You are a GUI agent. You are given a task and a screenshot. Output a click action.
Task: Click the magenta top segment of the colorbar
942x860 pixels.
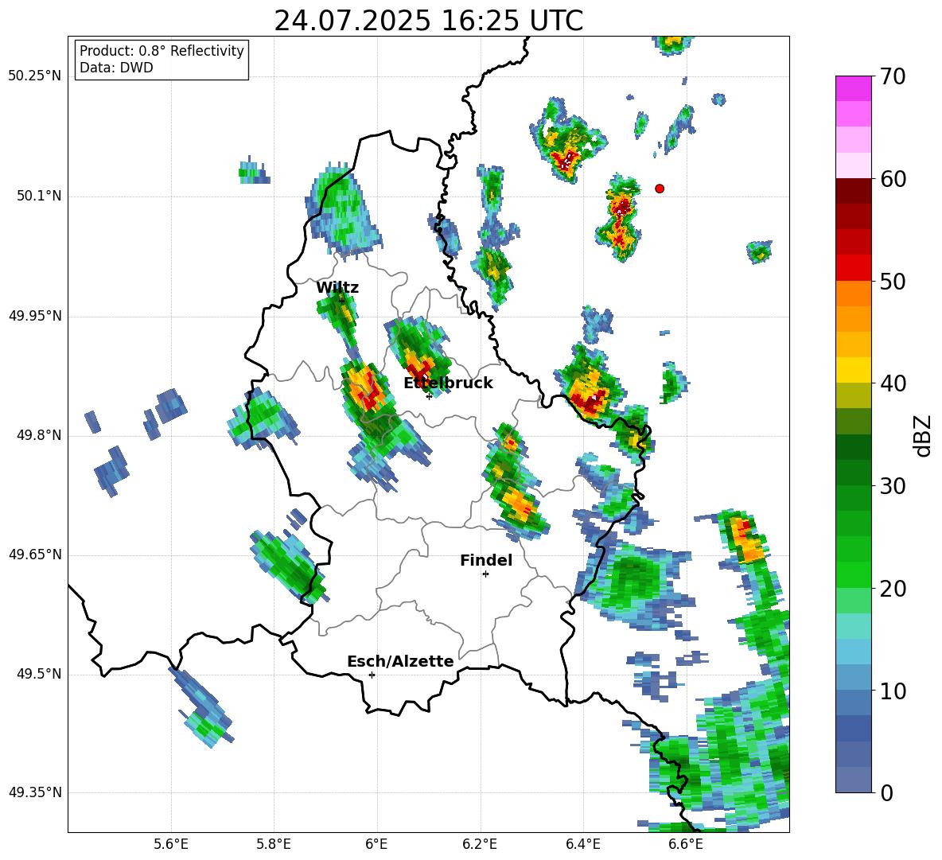853,88
